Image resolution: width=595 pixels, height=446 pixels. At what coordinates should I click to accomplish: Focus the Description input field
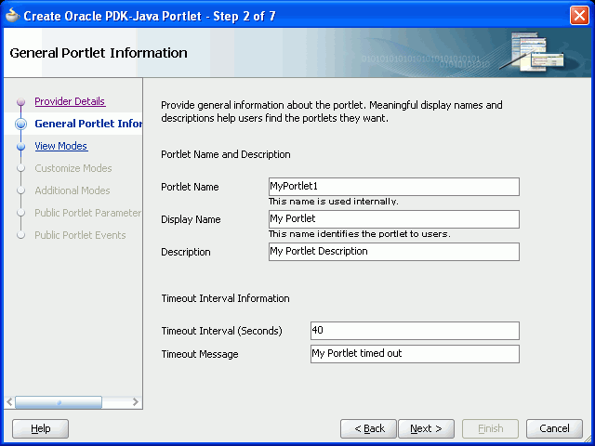coord(394,252)
